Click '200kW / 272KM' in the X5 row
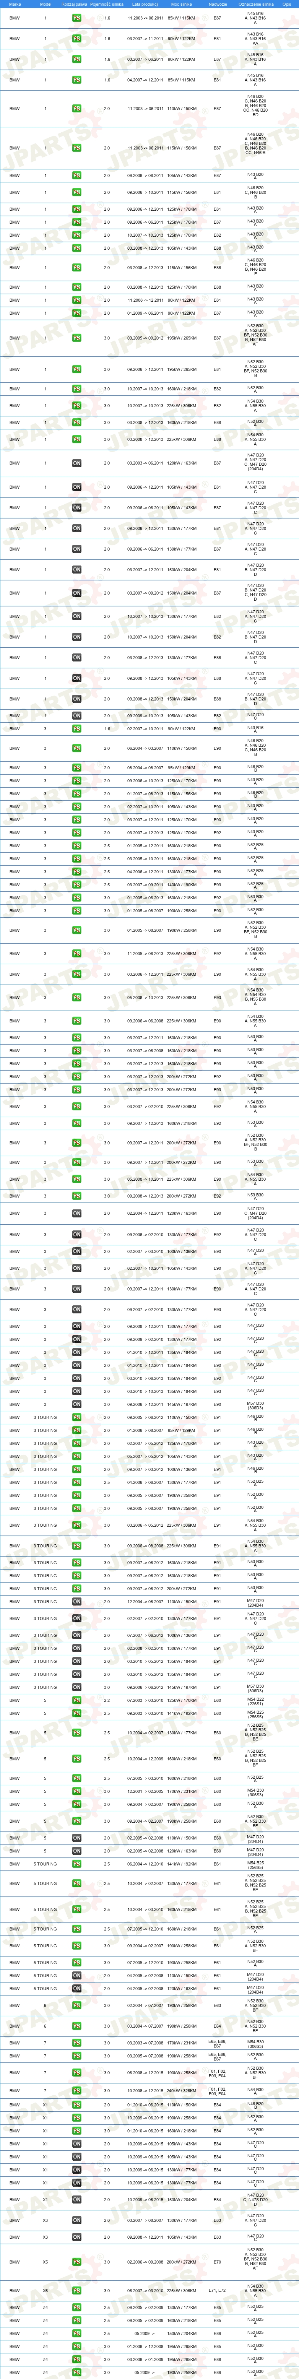Image resolution: width=299 pixels, height=2379 pixels. click(x=182, y=2262)
